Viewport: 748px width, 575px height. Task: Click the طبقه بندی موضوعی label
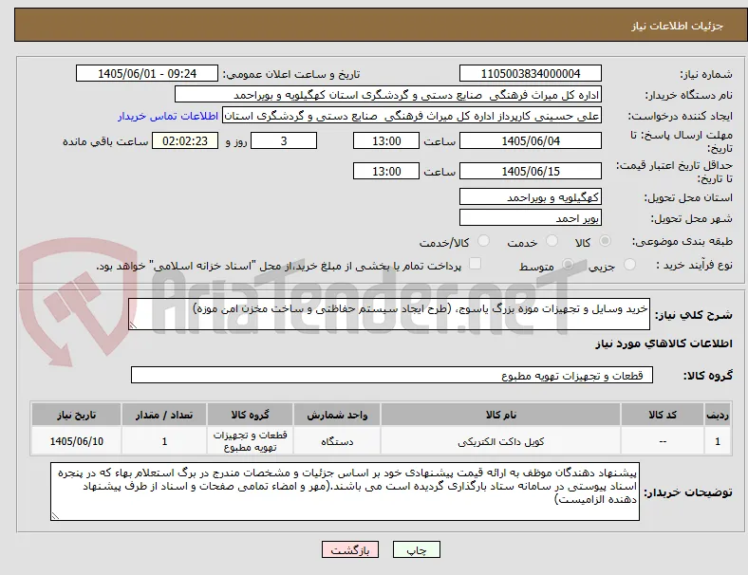[x=683, y=241]
